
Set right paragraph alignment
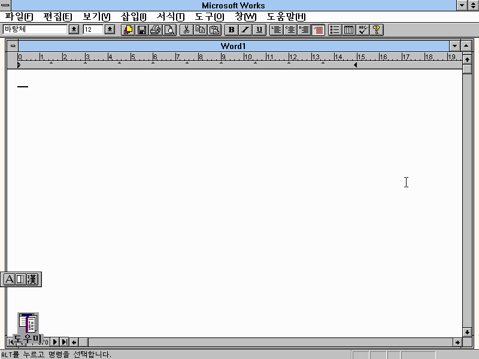tap(304, 29)
